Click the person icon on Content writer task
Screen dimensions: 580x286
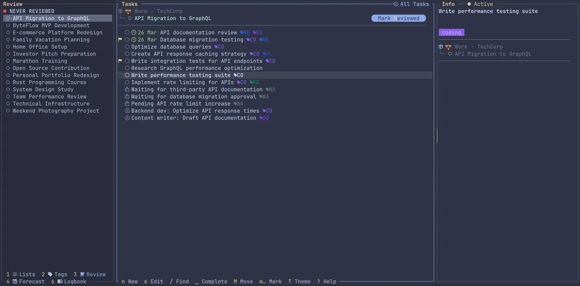pos(127,118)
